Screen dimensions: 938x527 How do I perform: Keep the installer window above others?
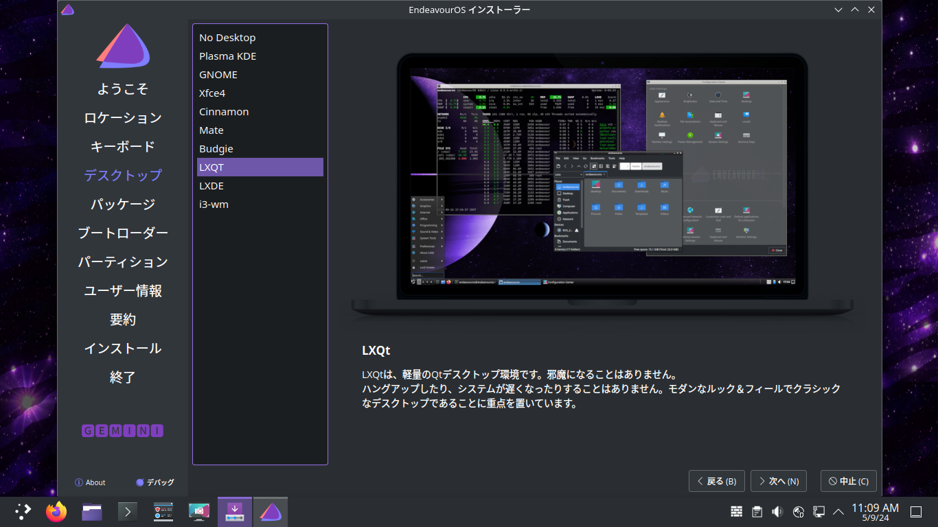click(855, 10)
